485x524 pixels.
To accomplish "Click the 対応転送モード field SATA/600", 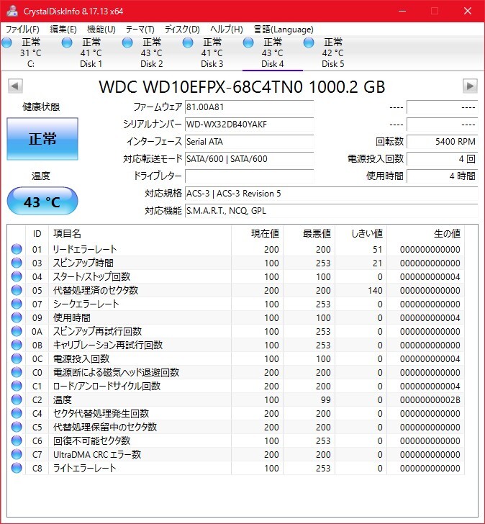I will pyautogui.click(x=249, y=159).
